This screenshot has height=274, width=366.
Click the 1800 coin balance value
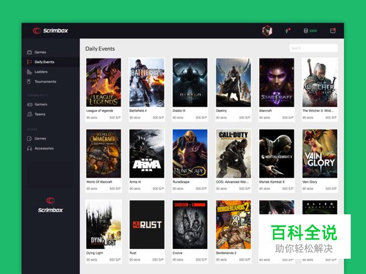click(313, 31)
